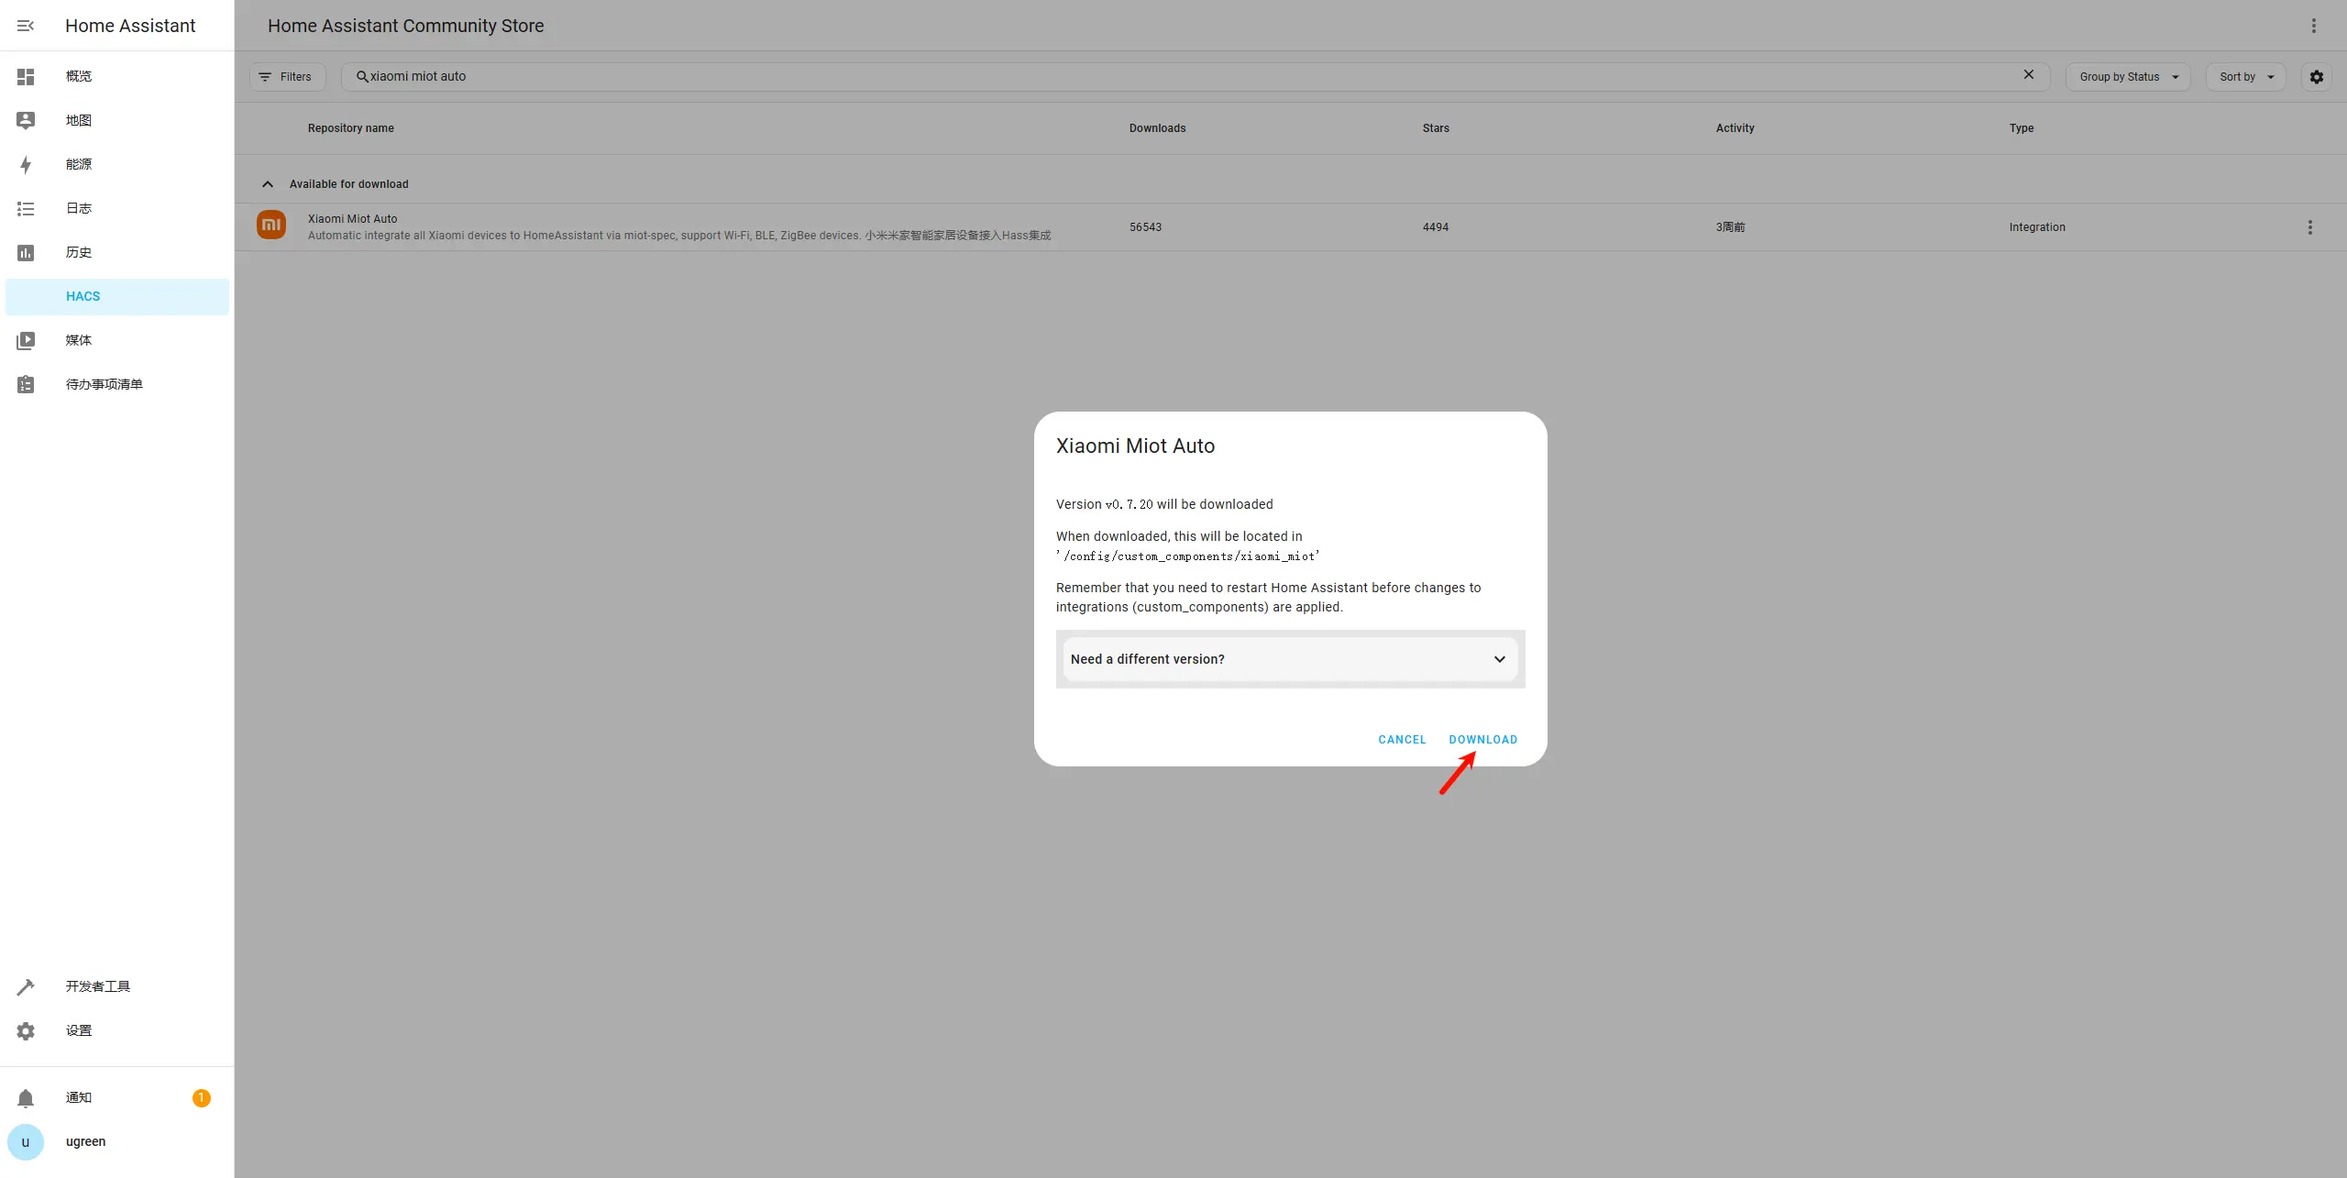Open Xiaomi Miot Auto row options menu

coord(2309,227)
